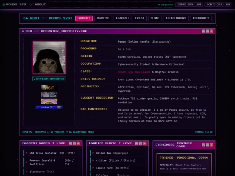Select the Pokémon Emerald & SoulSilver entry
Viewport: 235px width, 176px height.
51,163
